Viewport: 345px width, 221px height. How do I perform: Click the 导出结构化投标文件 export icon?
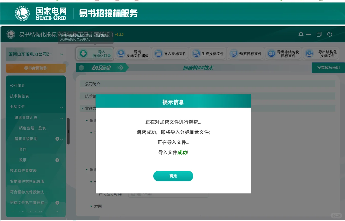click(x=309, y=54)
